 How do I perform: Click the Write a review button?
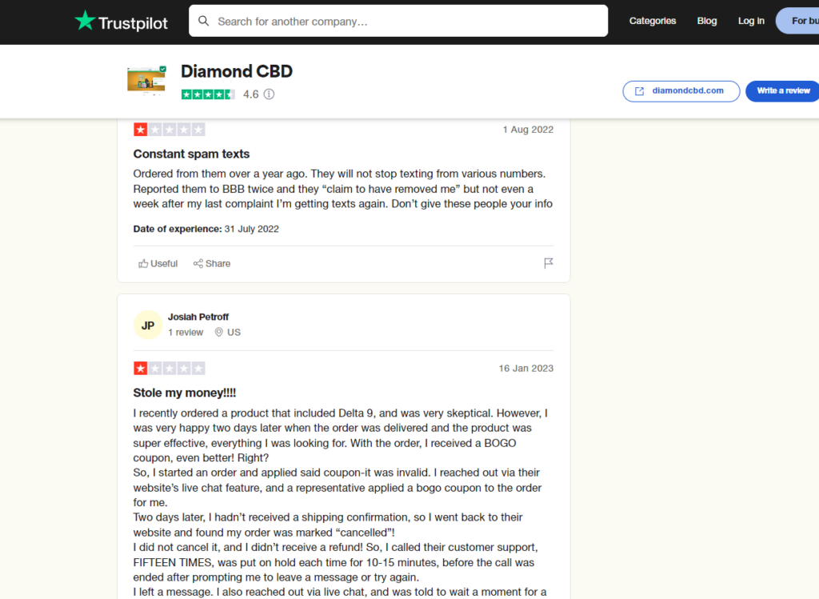click(782, 91)
